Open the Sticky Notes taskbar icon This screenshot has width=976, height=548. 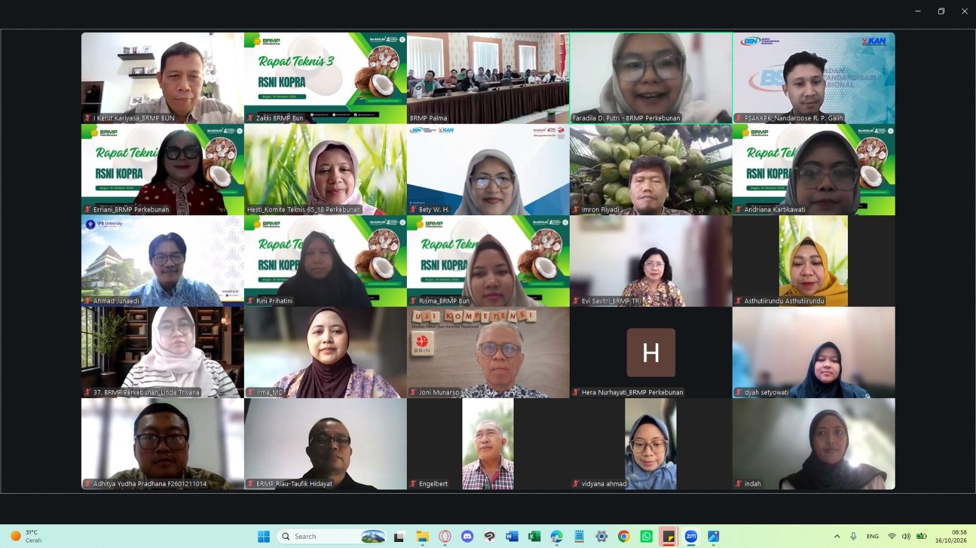click(669, 536)
